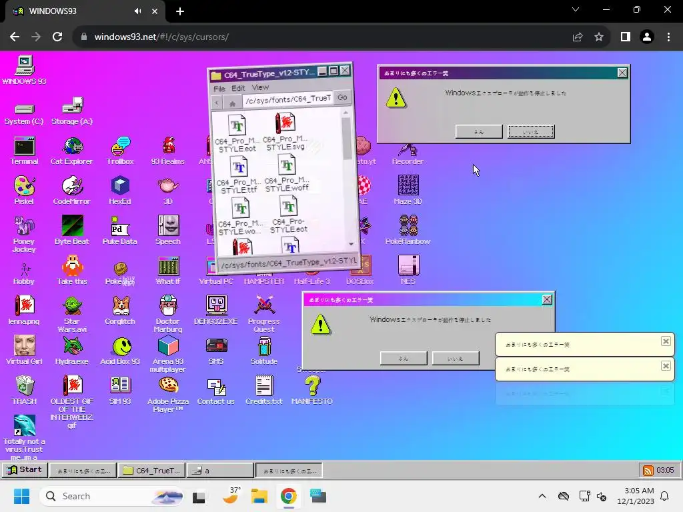This screenshot has height=512, width=683.
Task: Open the TRASH bin icon
Action: (25, 391)
